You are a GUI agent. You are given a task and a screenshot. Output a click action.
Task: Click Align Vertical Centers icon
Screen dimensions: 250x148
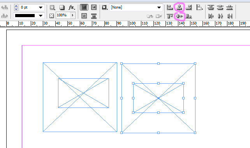coord(180,16)
